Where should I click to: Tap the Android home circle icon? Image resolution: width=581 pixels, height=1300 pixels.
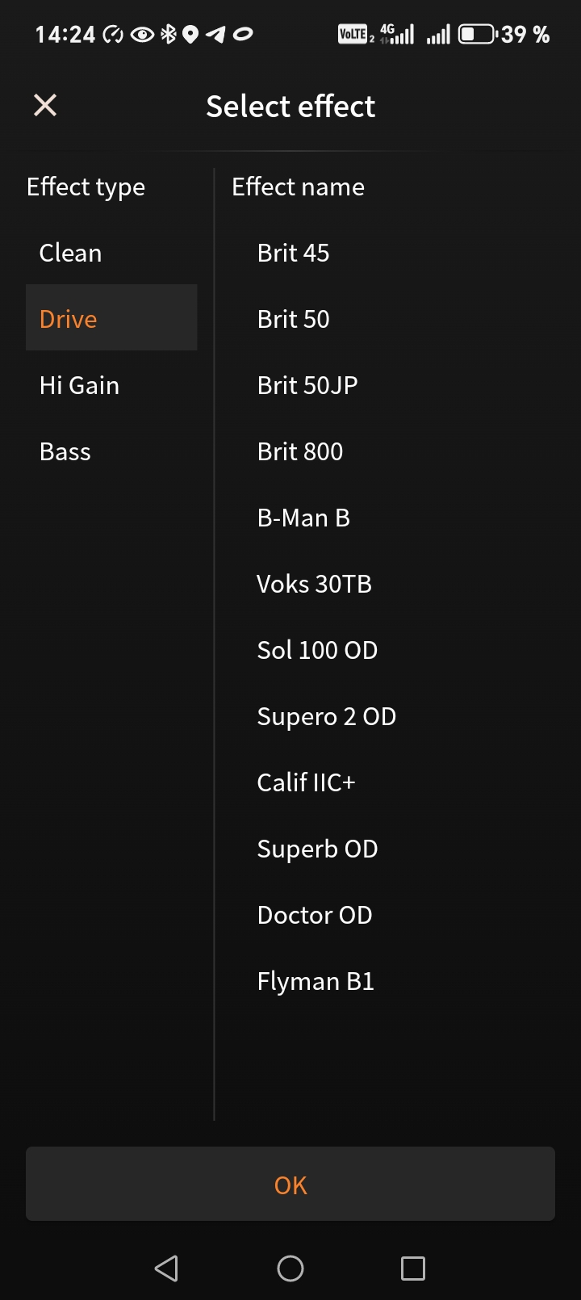click(x=290, y=1269)
